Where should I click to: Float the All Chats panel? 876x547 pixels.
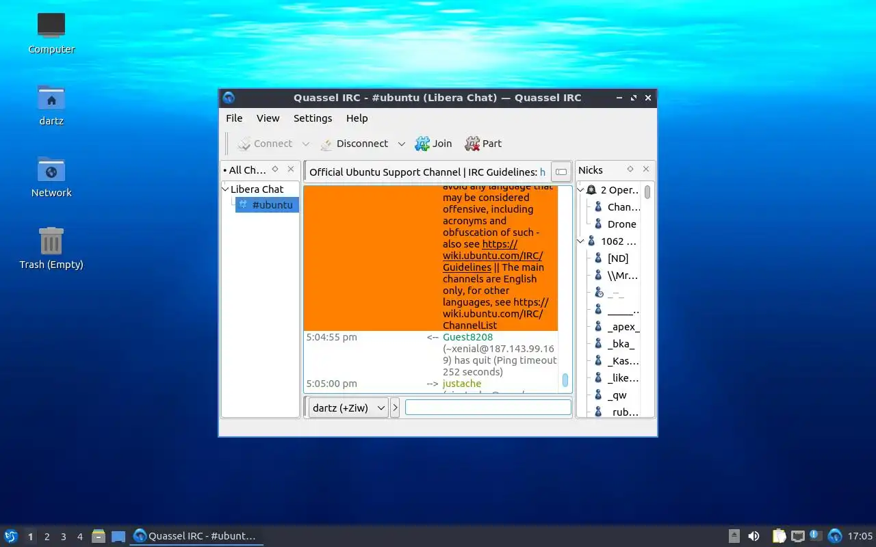point(275,170)
